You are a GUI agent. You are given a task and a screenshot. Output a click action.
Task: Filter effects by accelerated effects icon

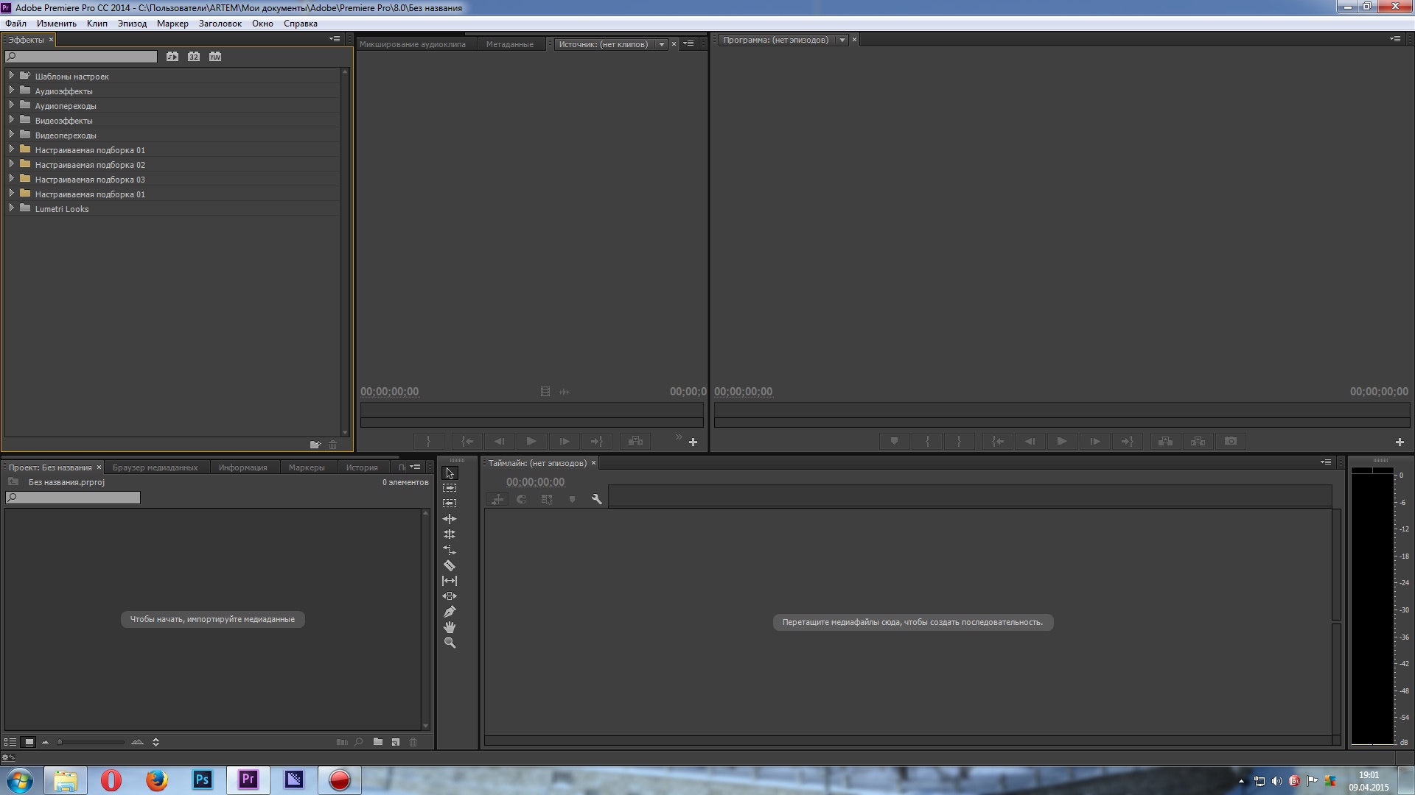point(172,57)
